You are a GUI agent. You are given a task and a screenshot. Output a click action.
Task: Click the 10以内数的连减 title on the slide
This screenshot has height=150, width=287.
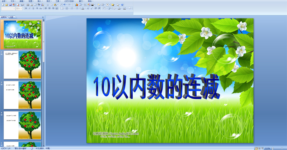tap(156, 87)
